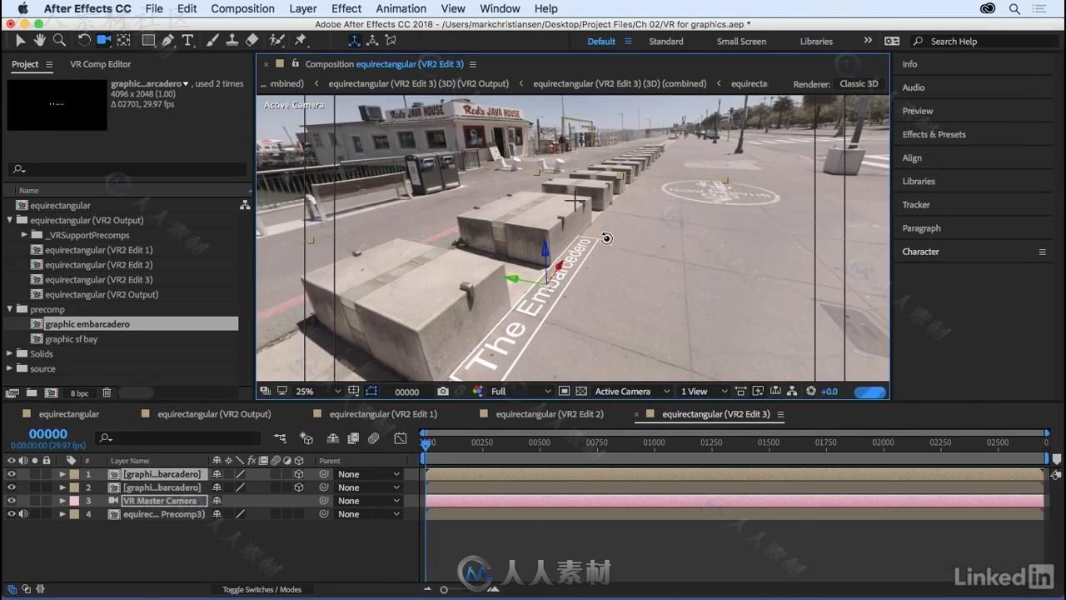Select the Rectangle shape tool
Image resolution: width=1066 pixels, height=600 pixels.
tap(148, 40)
